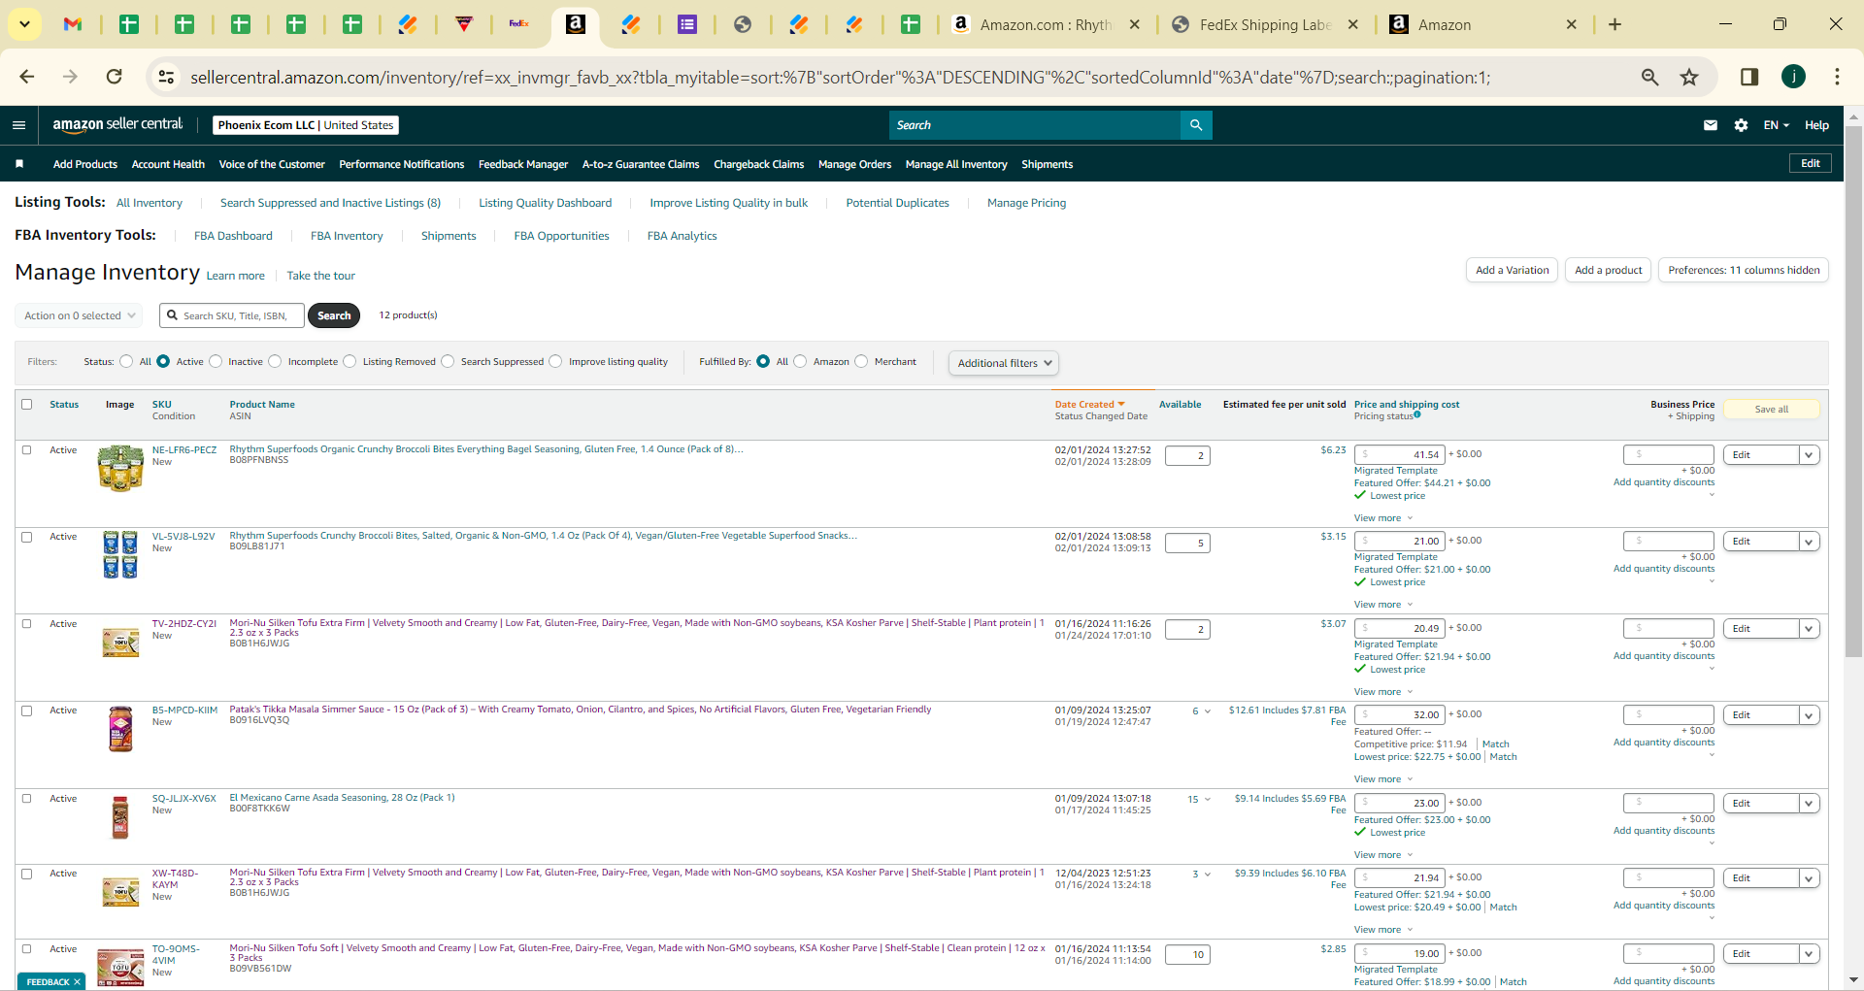Screen dimensions: 1864x991
Task: Click the bookmark flag icon in nav bar
Action: pyautogui.click(x=19, y=164)
